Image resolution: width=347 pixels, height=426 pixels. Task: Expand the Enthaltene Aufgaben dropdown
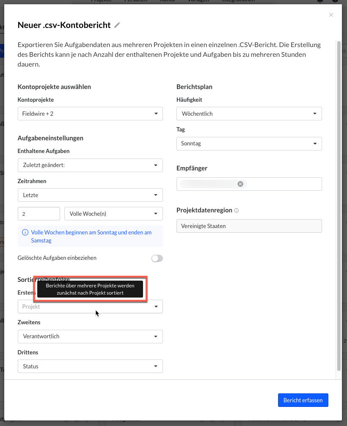90,165
